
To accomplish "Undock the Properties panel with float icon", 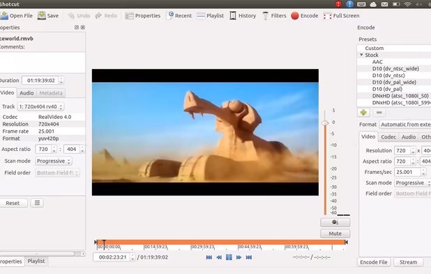I will point(77,27).
